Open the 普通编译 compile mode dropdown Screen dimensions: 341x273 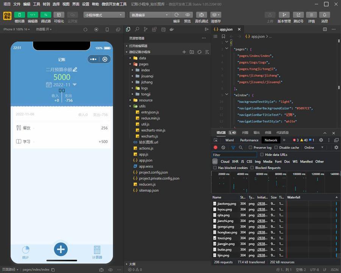pyautogui.click(x=150, y=15)
